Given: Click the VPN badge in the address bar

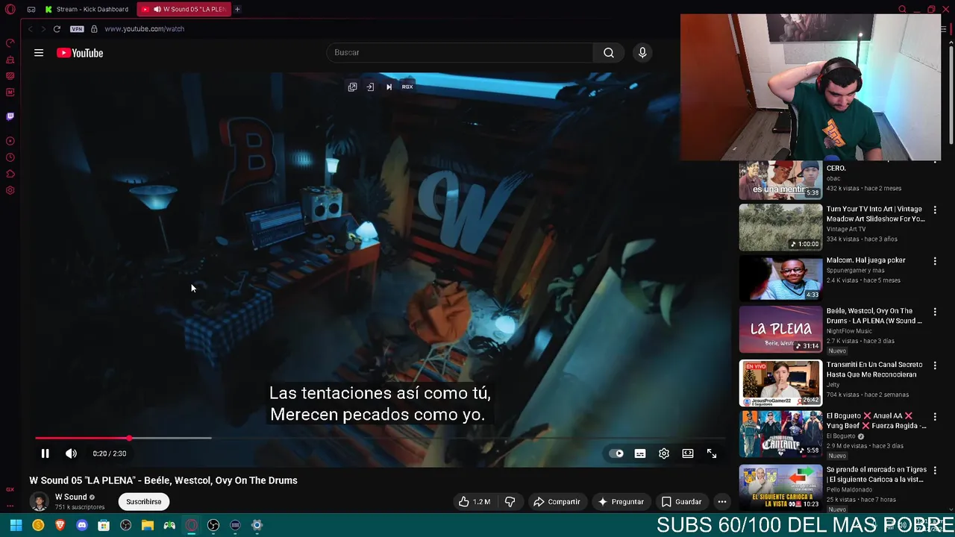Looking at the screenshot, I should tap(77, 29).
